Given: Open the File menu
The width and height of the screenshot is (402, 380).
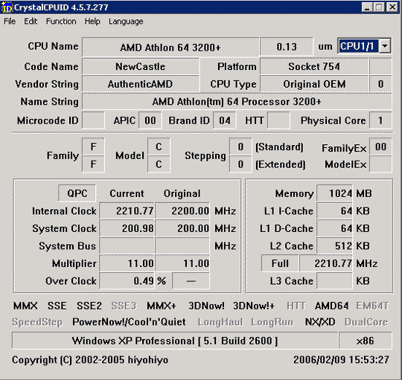Looking at the screenshot, I should 10,22.
